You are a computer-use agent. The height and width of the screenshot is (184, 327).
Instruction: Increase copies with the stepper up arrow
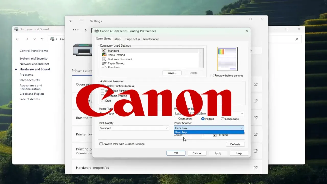coord(215,134)
